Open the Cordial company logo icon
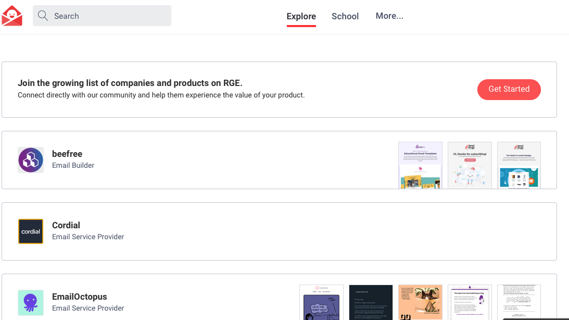Viewport: 569px width, 320px height. (31, 231)
